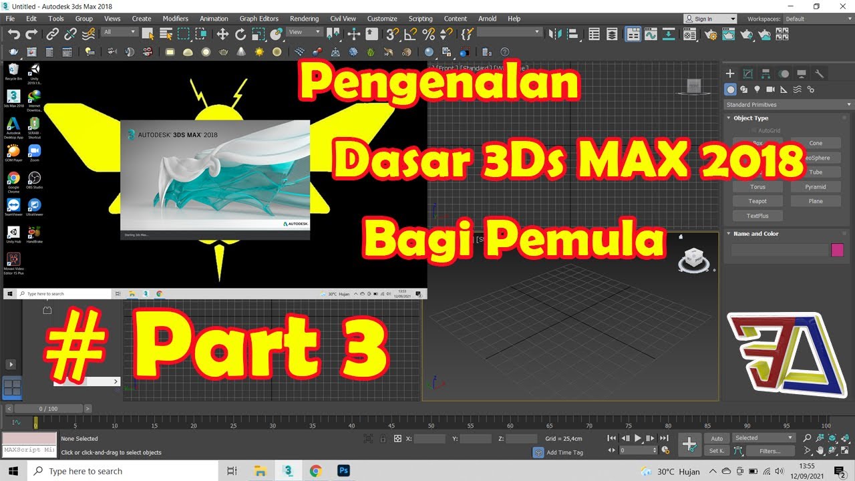Open the key Filters... dialog
Viewport: 855px width, 481px height.
769,451
